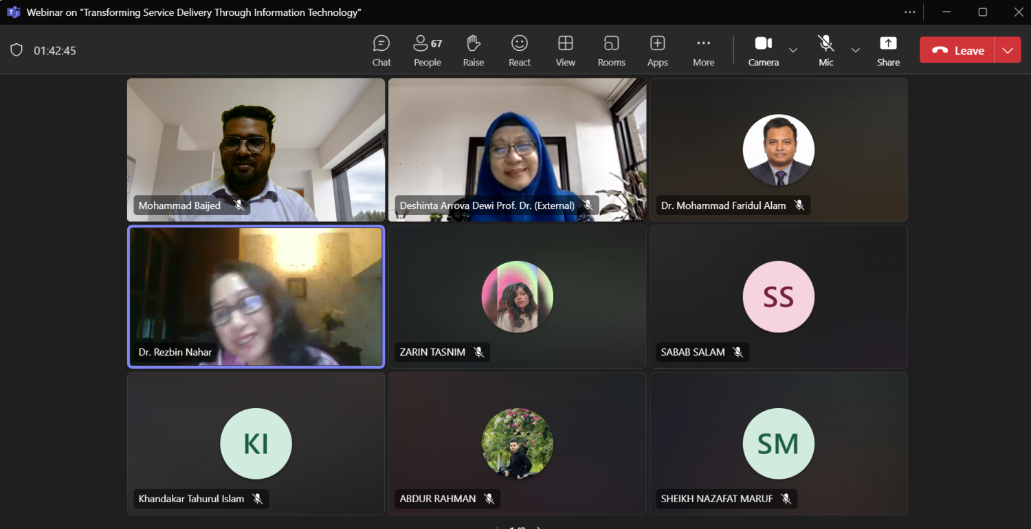This screenshot has width=1031, height=529.
Task: Click the shield security icon
Action: (16, 50)
